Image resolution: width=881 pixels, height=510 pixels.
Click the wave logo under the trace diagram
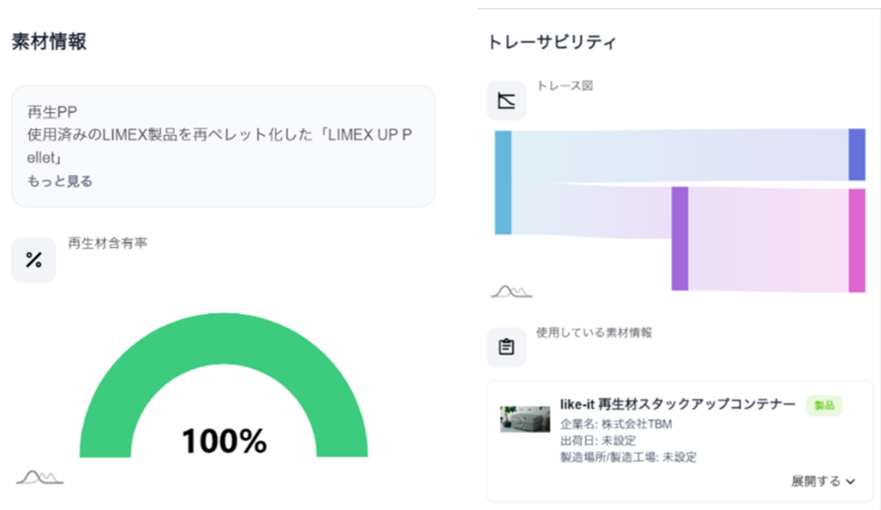coord(511,292)
